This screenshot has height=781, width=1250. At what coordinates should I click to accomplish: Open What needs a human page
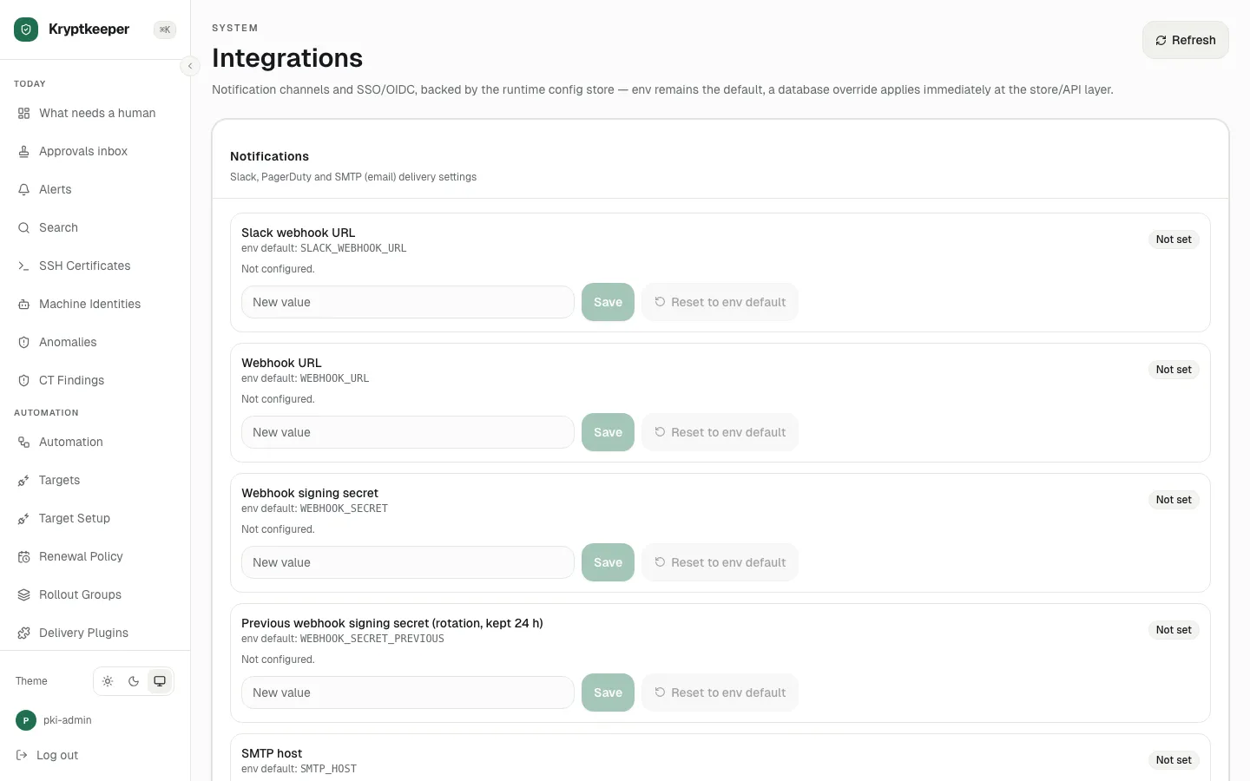coord(95,114)
